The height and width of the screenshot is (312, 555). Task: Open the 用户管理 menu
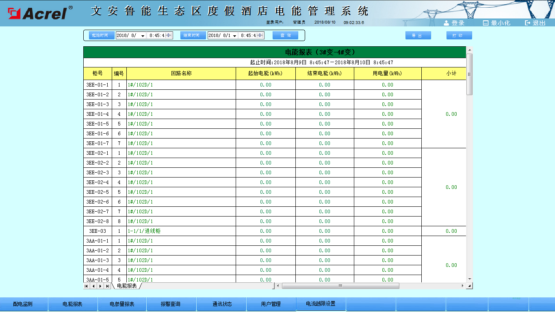pyautogui.click(x=271, y=304)
